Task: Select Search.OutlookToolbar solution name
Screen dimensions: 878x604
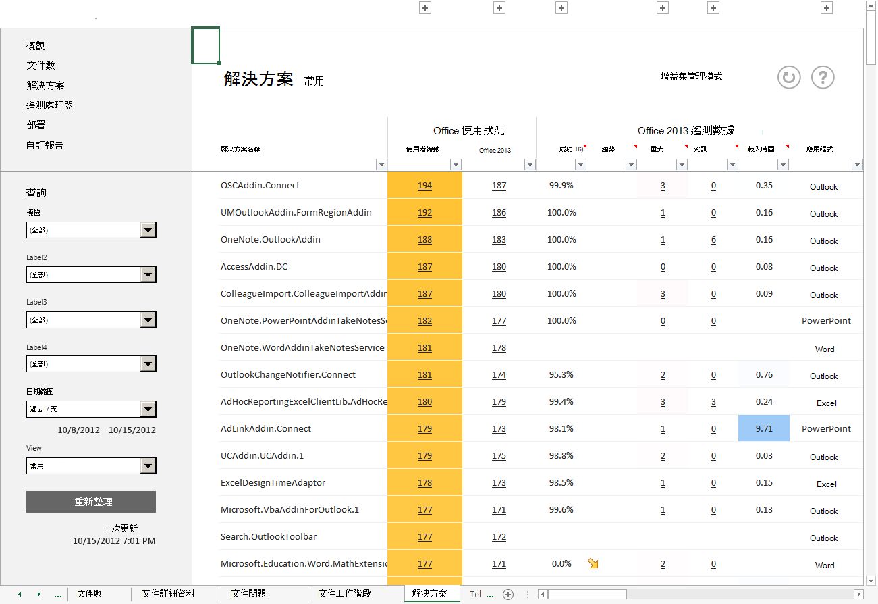Action: 269,536
